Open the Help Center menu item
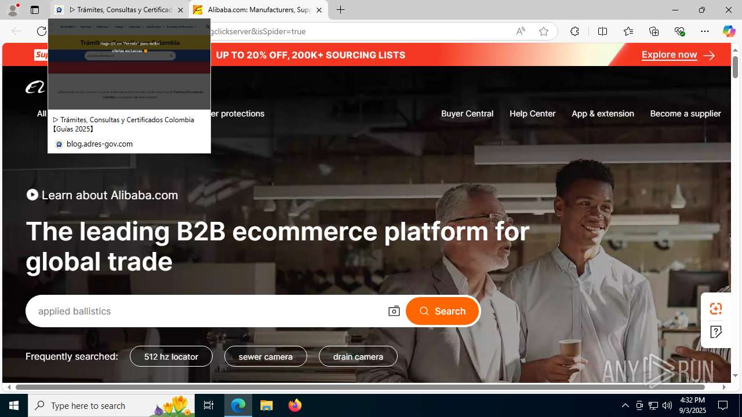742x417 pixels. 532,114
